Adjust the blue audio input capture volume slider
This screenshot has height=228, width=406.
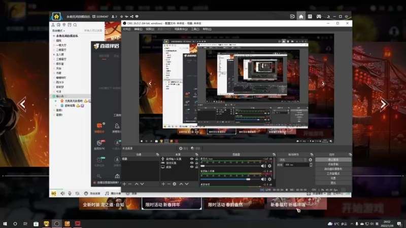tap(230, 179)
